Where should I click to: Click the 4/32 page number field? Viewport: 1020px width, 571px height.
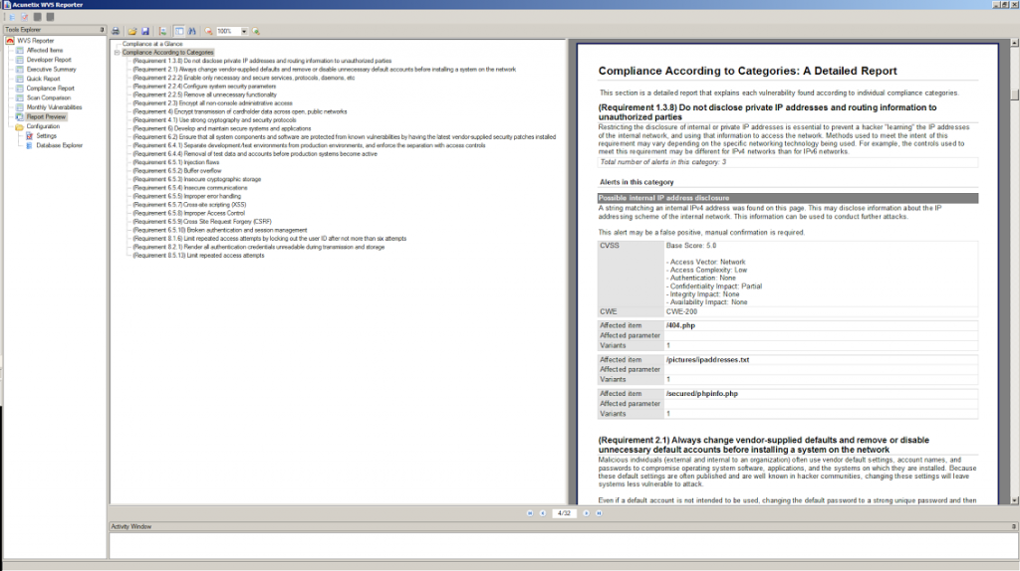click(x=564, y=513)
